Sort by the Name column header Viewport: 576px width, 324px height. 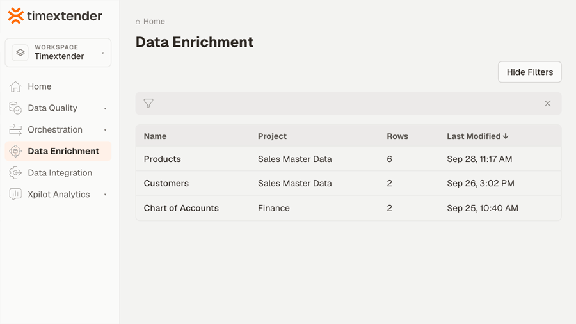155,136
